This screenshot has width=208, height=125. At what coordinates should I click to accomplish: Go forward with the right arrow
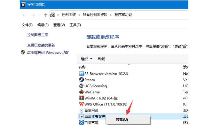(x=33, y=15)
